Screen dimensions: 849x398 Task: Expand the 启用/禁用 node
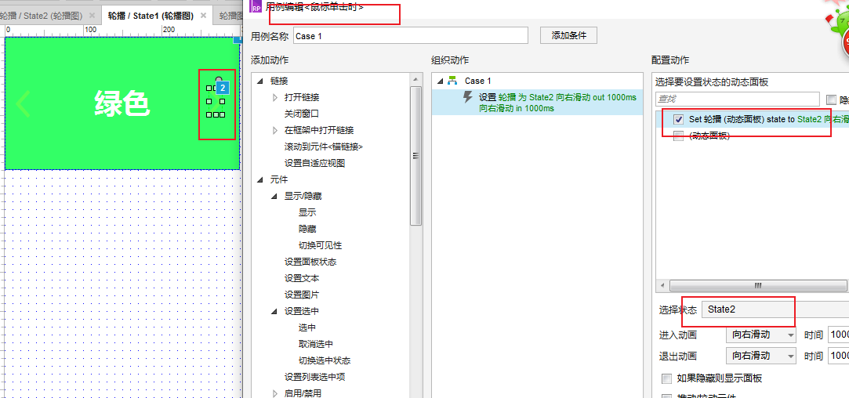click(x=275, y=393)
